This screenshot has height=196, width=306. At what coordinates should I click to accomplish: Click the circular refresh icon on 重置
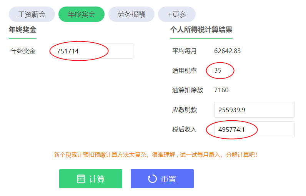tap(152, 179)
